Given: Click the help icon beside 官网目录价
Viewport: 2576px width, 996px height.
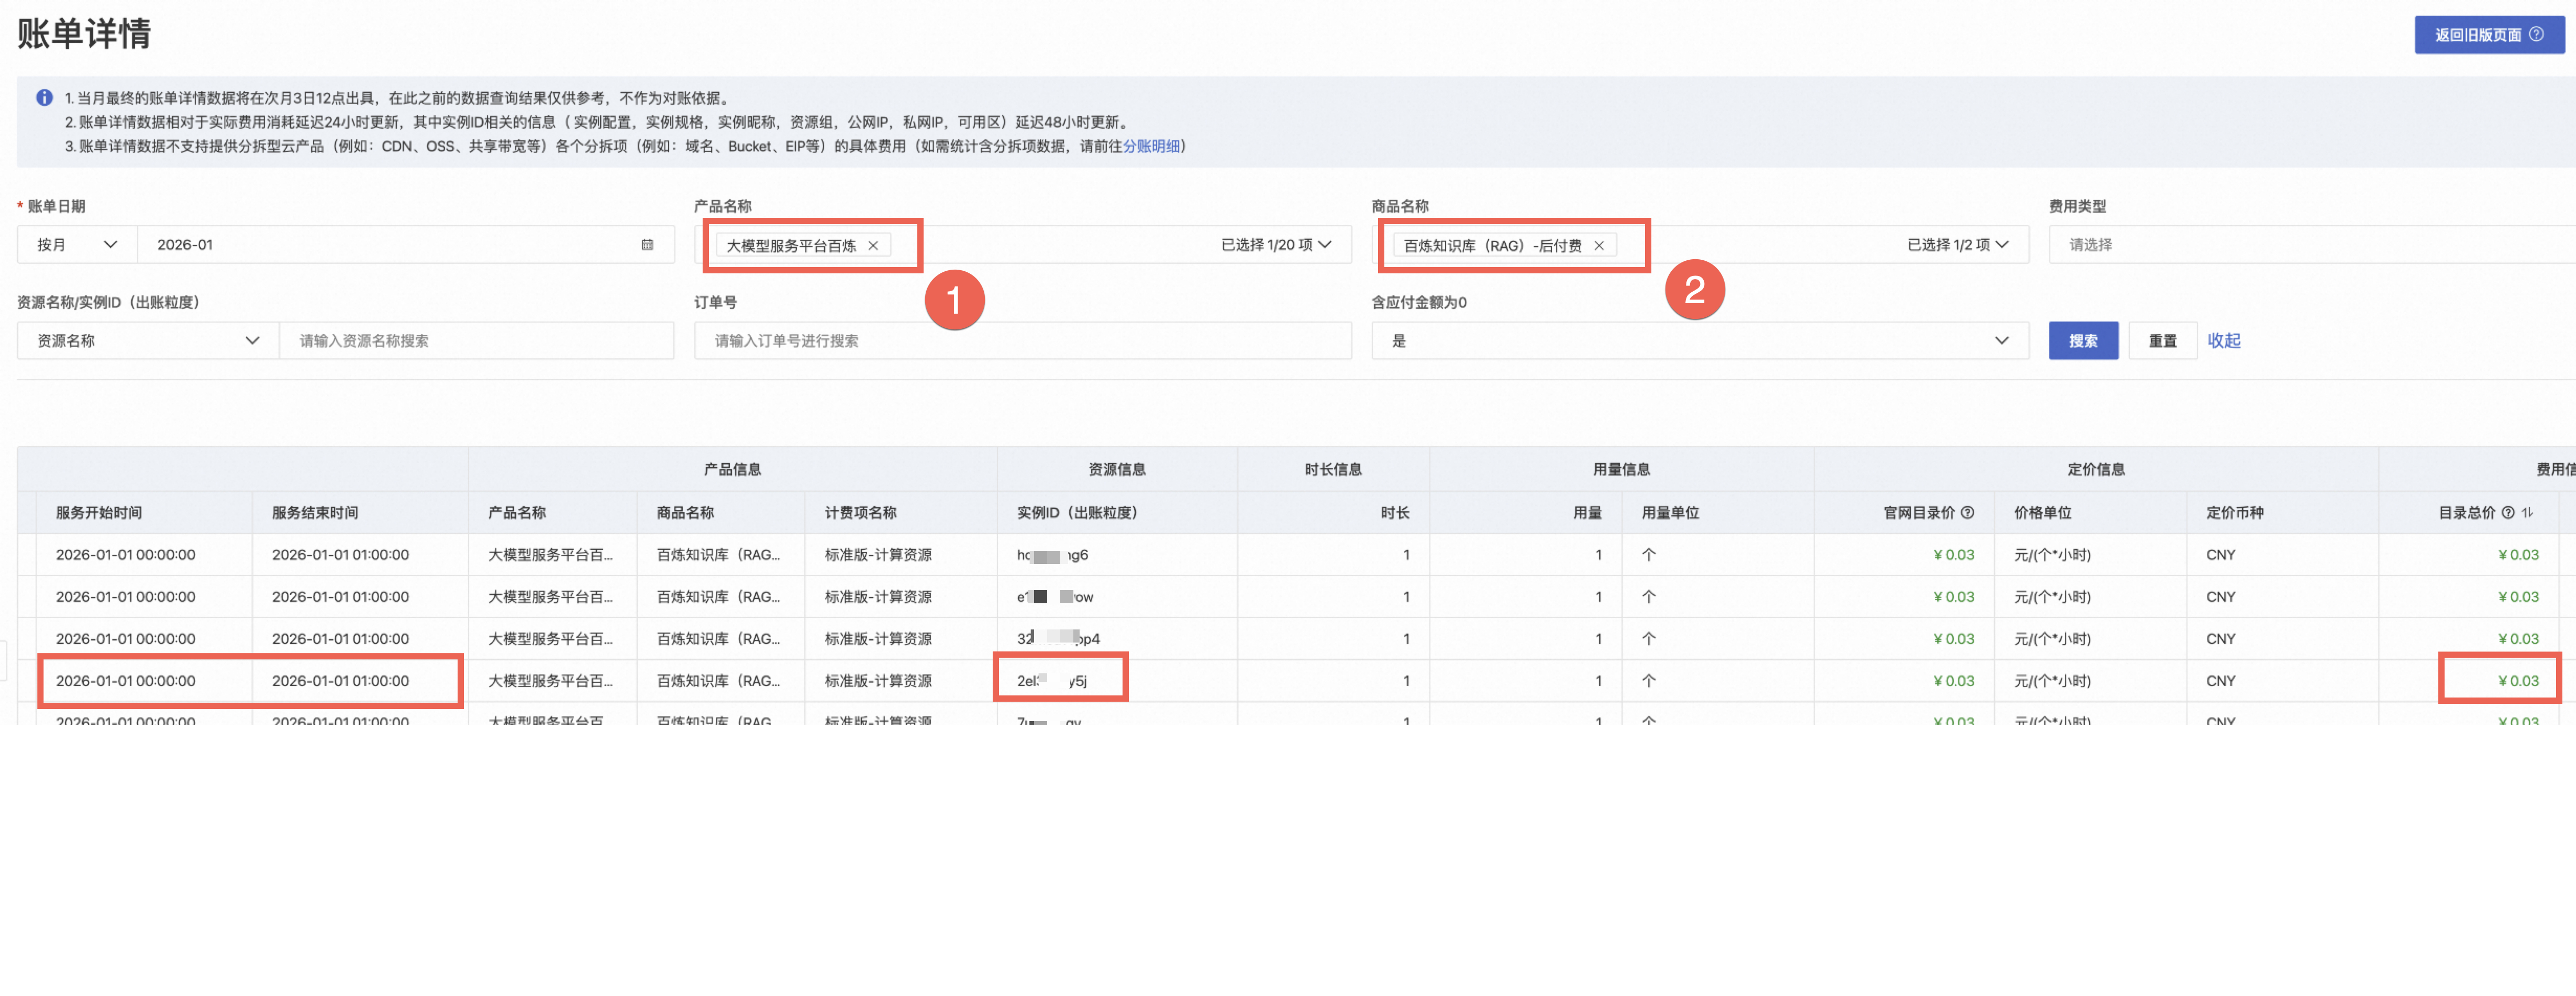Looking at the screenshot, I should 1967,513.
